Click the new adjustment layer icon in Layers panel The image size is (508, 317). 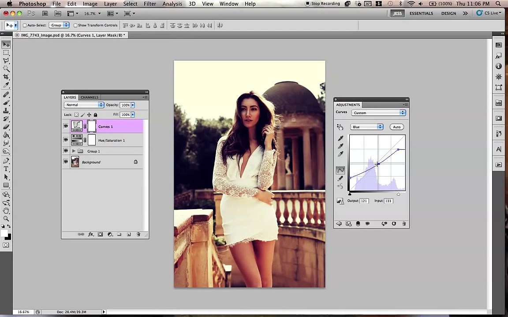110,234
